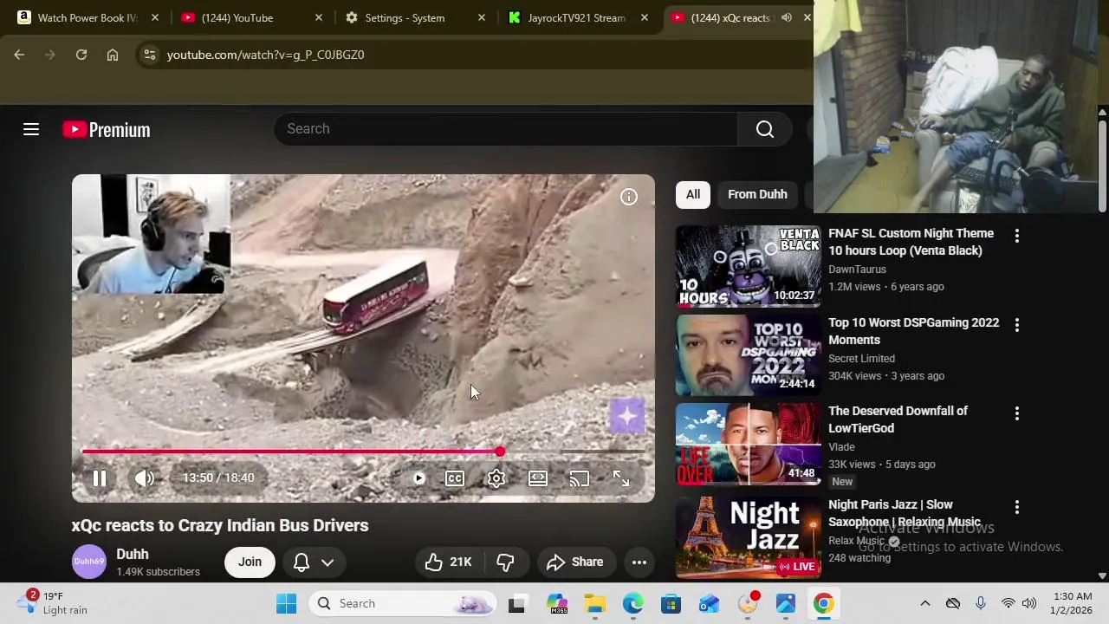Click Secret Limited channel name
The image size is (1109, 624).
pos(861,359)
